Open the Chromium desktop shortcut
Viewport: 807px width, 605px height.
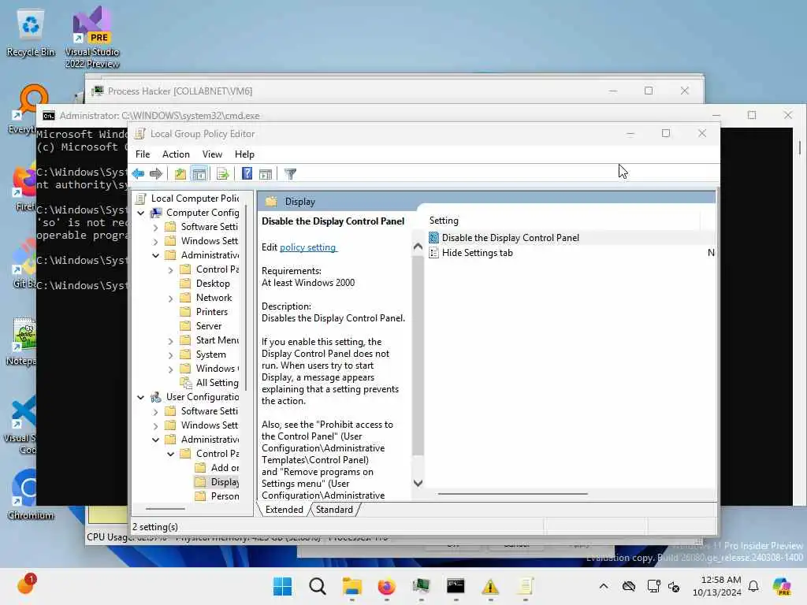[x=30, y=494]
